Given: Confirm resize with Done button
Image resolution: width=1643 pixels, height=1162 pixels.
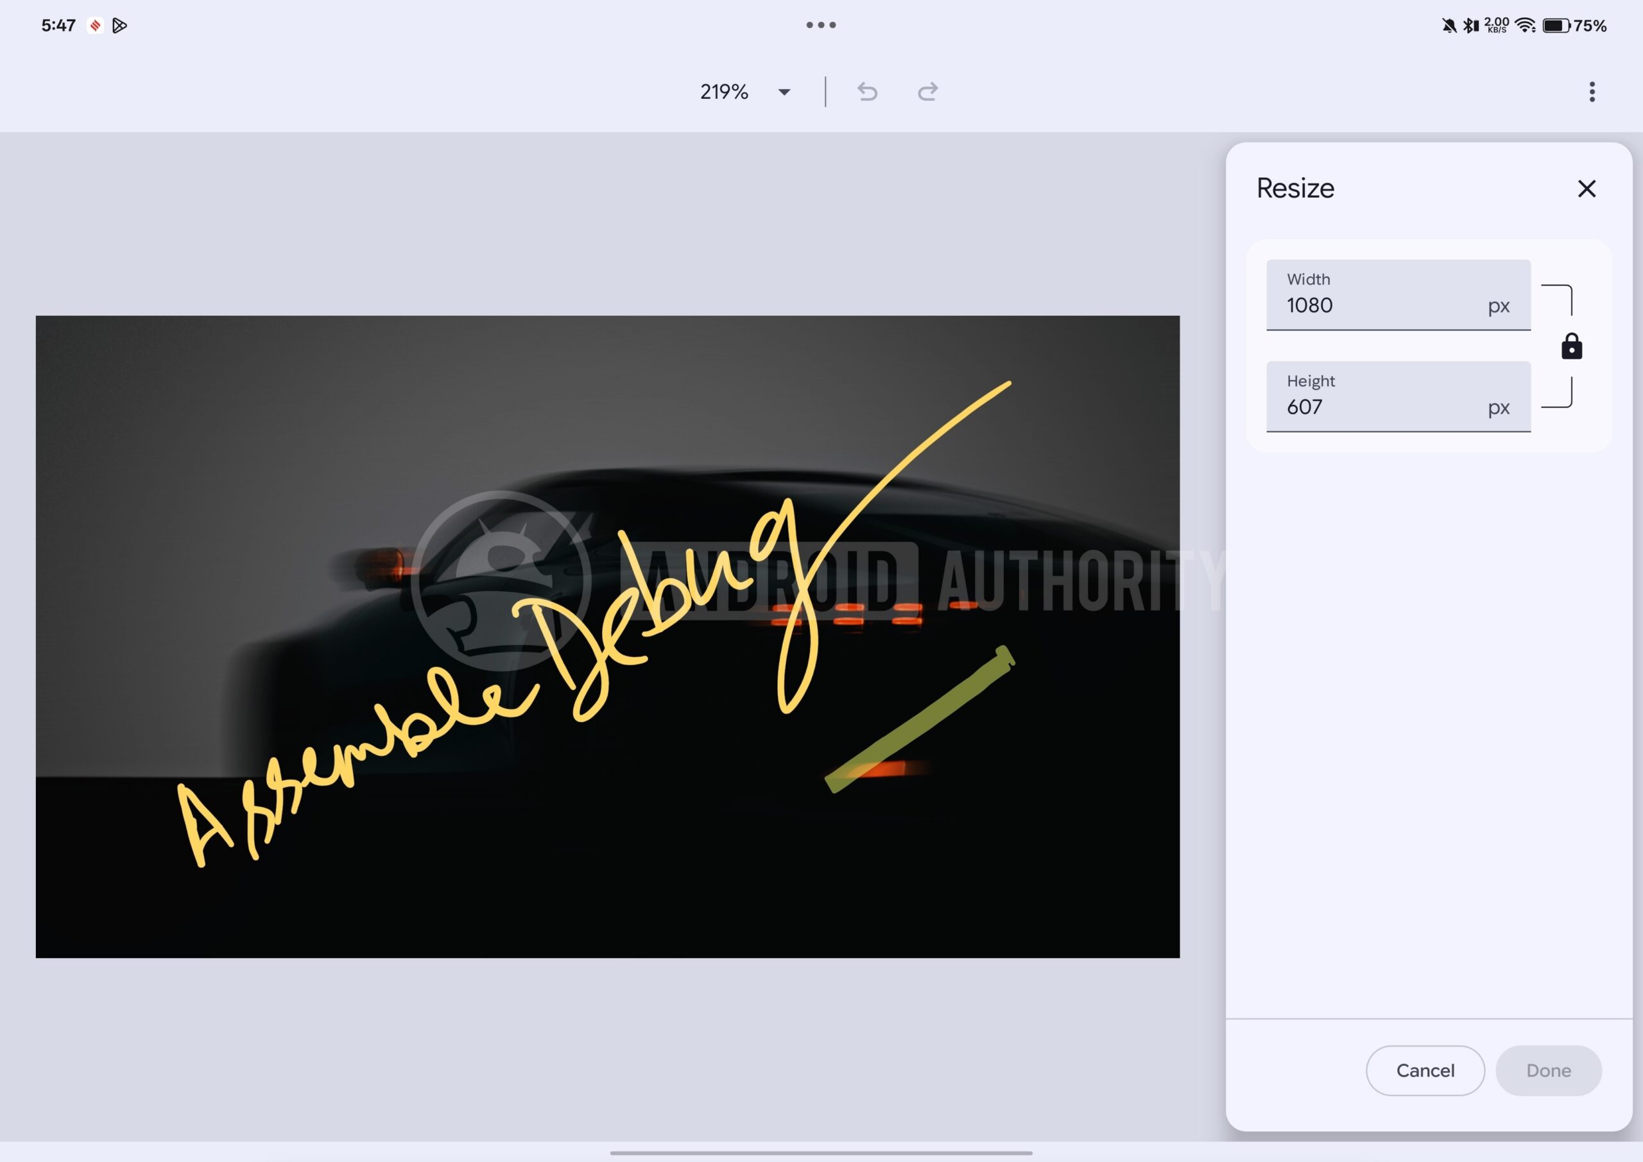Looking at the screenshot, I should click(x=1549, y=1070).
